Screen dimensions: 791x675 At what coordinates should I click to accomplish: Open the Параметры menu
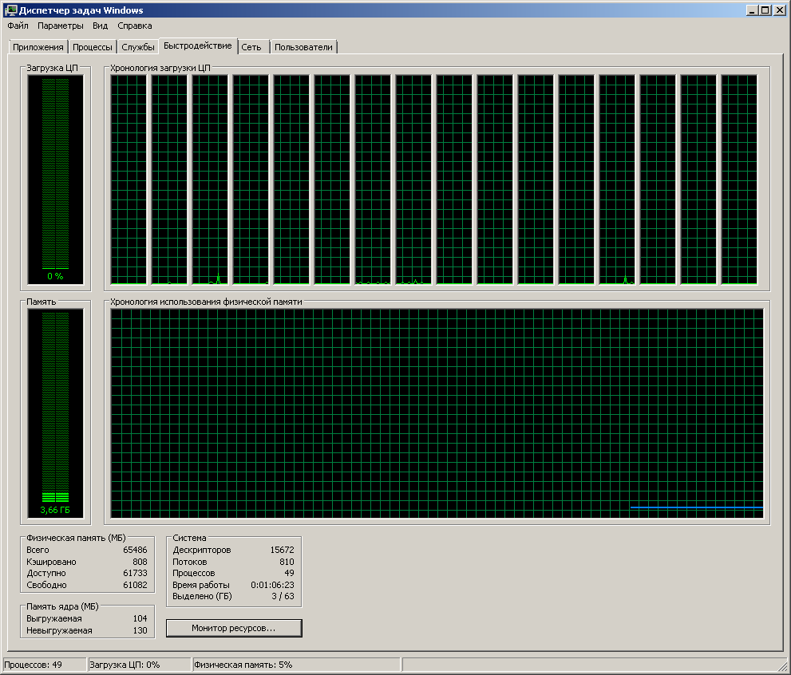[60, 26]
